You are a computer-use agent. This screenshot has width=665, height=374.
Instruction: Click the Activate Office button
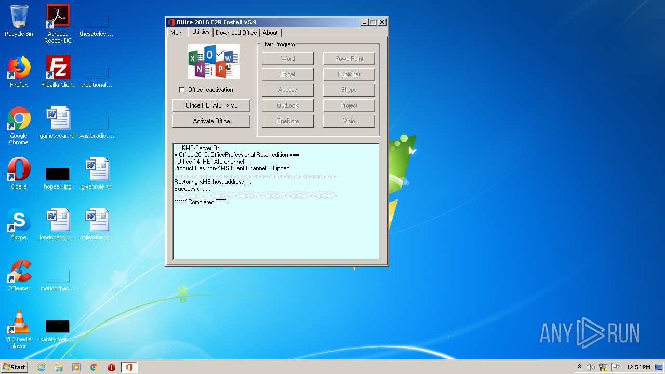(211, 121)
